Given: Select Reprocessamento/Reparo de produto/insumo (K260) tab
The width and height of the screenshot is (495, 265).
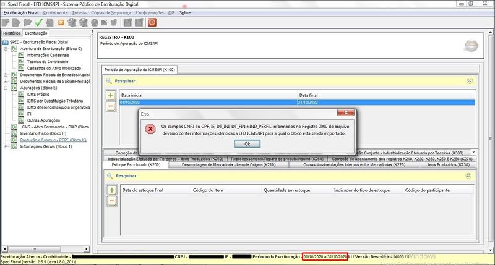Looking at the screenshot, I should (277, 159).
